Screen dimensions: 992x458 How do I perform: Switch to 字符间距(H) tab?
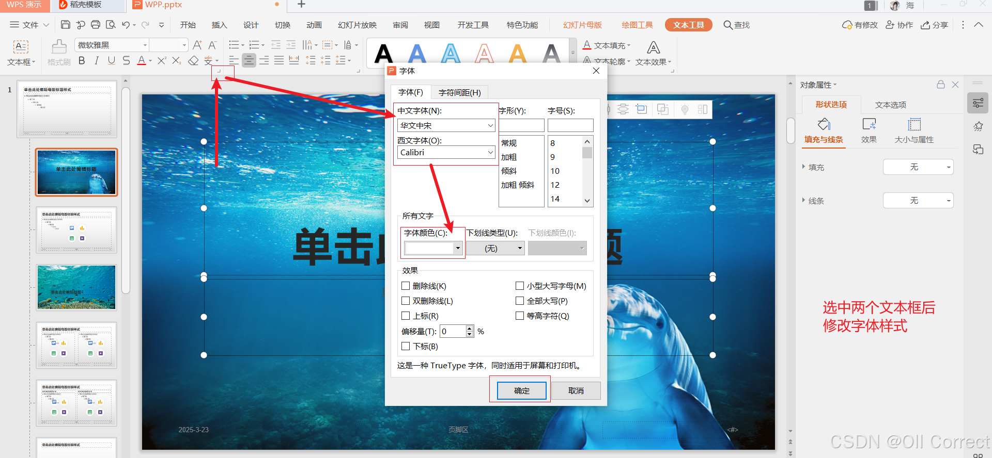459,92
